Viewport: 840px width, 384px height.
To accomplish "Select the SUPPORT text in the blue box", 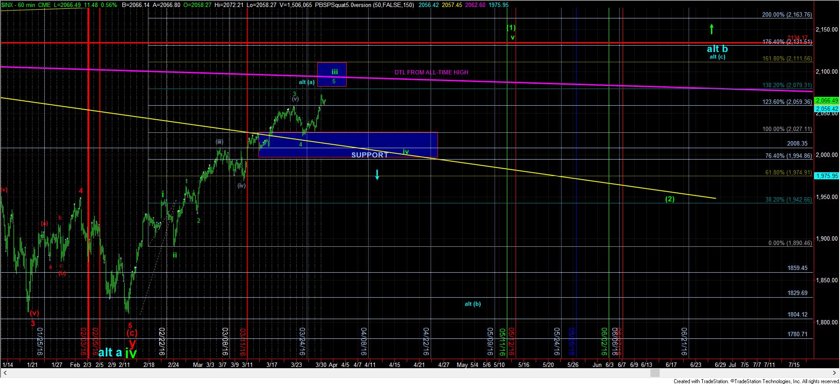I will click(x=370, y=155).
